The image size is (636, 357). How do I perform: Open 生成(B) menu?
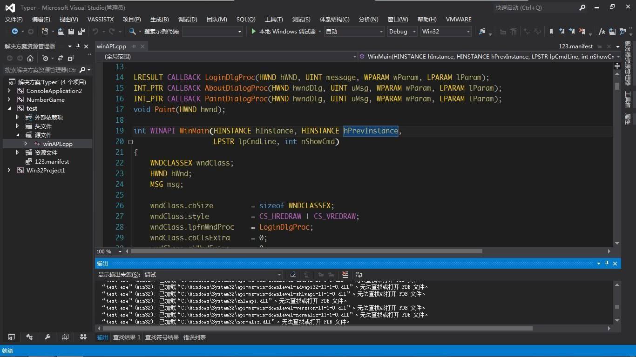(159, 19)
